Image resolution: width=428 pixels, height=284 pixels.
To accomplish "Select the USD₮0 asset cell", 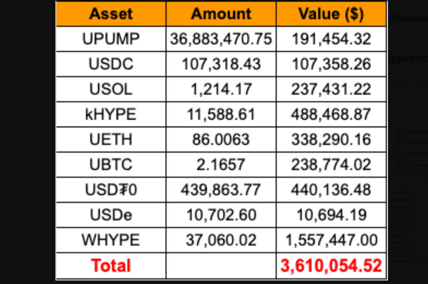I will point(111,190).
